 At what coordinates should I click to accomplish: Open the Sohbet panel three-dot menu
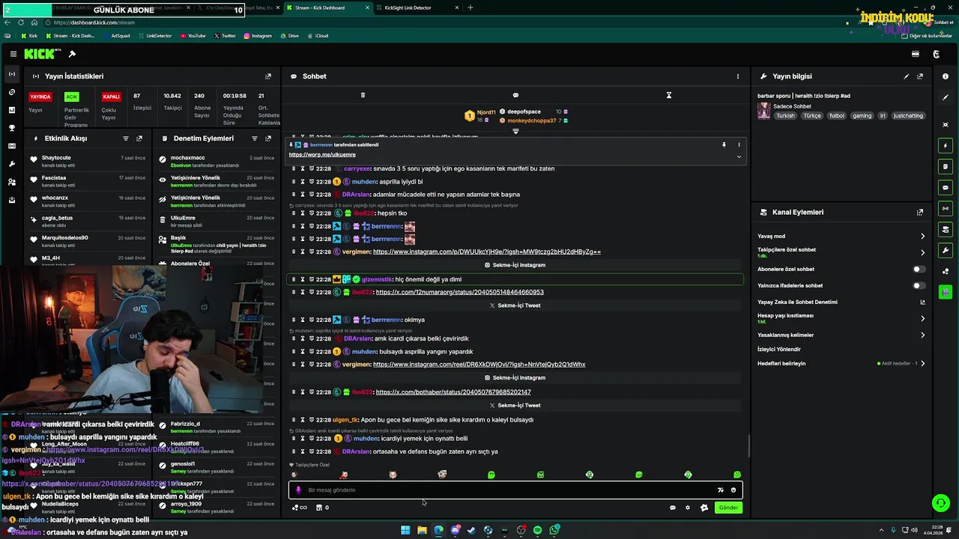(737, 76)
